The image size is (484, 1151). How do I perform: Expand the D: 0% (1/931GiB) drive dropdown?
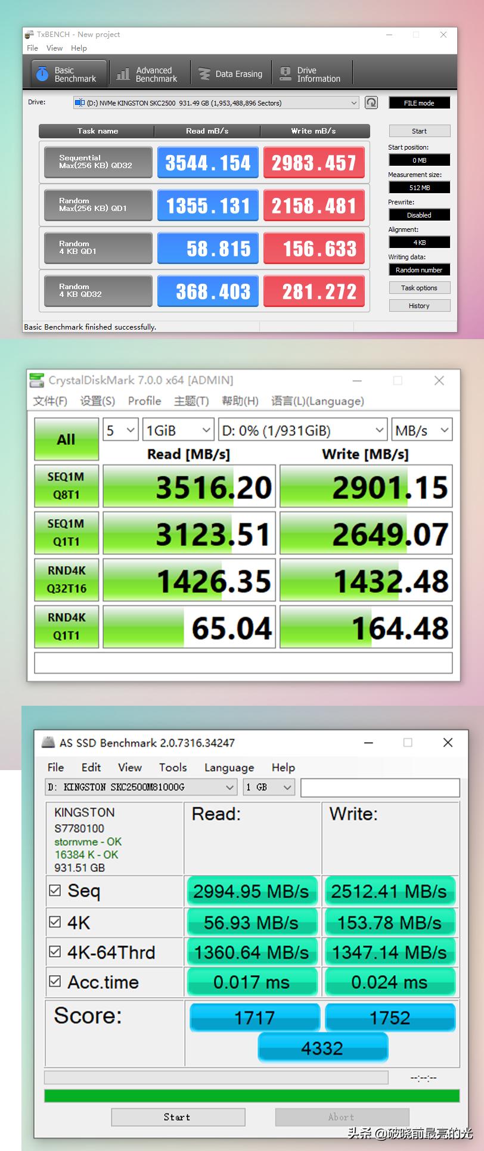pyautogui.click(x=302, y=430)
